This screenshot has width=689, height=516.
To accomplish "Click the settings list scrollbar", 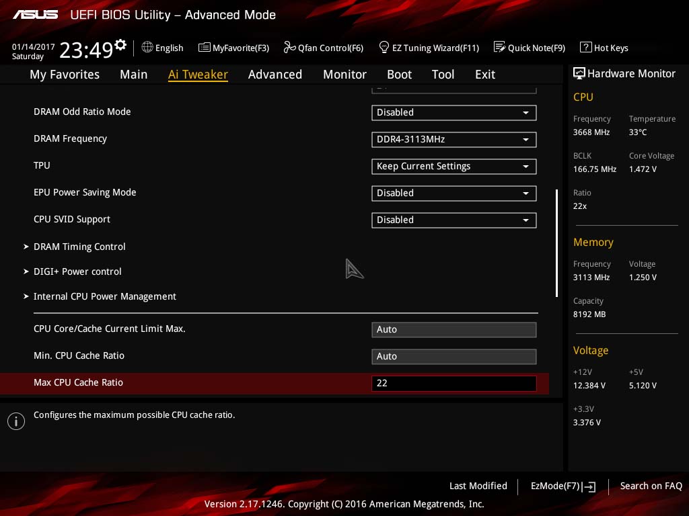I will pyautogui.click(x=556, y=243).
